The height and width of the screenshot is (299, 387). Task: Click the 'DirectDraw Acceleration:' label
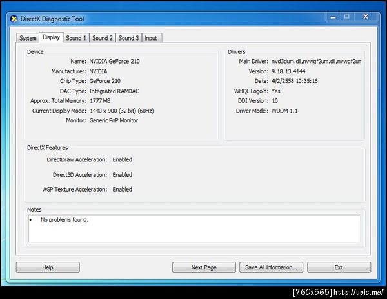[77, 159]
